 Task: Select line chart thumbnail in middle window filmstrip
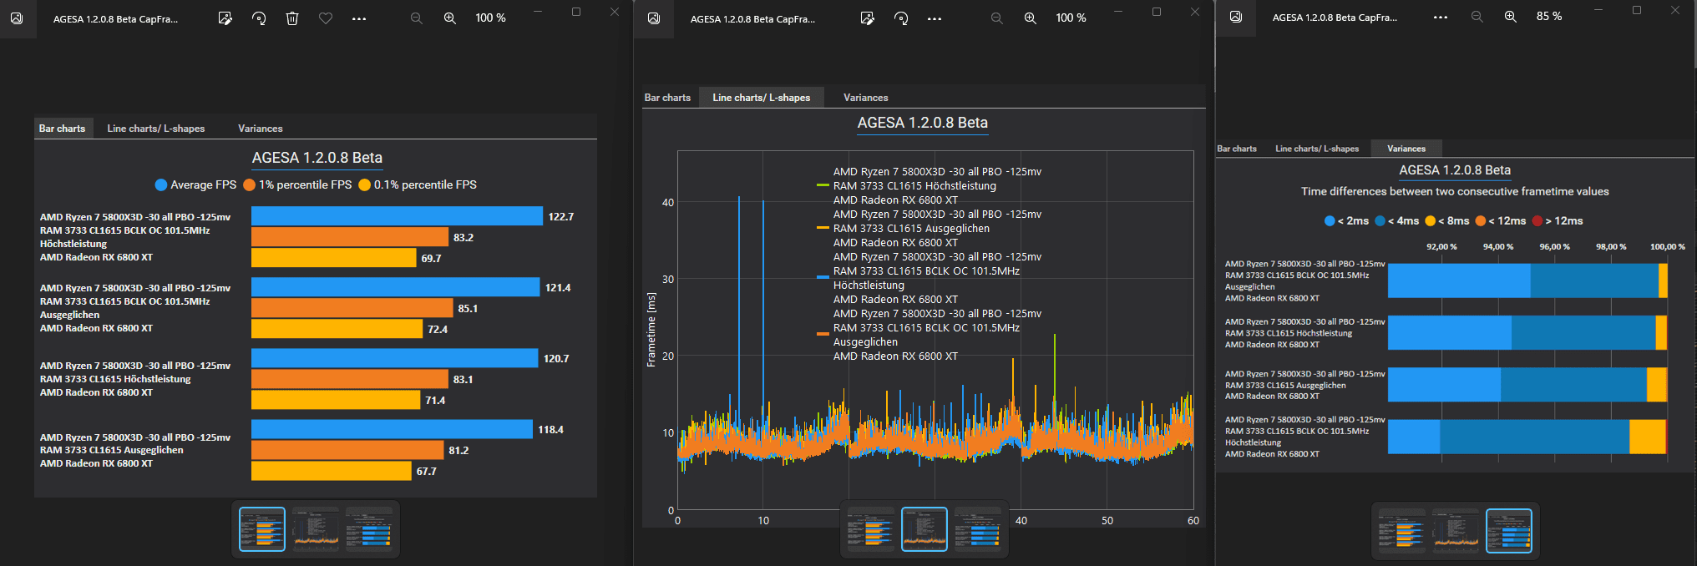pyautogui.click(x=924, y=529)
